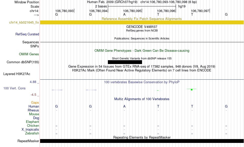Click the Mouse species label
Viewport: 244px width, 147px height.
(34, 114)
